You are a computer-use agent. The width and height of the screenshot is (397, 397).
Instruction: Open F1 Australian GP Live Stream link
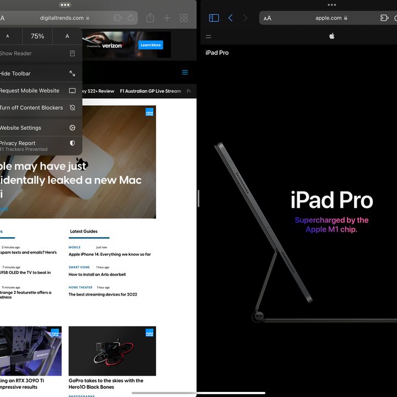pos(151,91)
